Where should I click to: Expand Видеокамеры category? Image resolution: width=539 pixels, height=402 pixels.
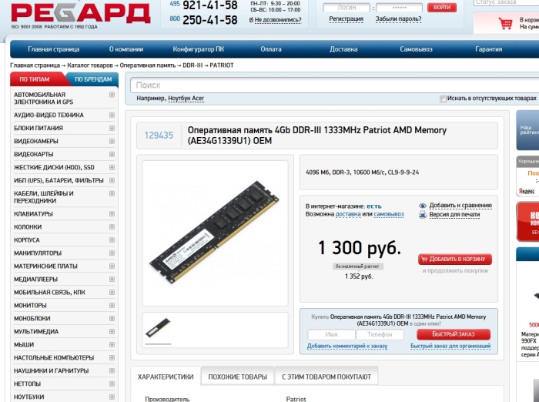[112, 141]
